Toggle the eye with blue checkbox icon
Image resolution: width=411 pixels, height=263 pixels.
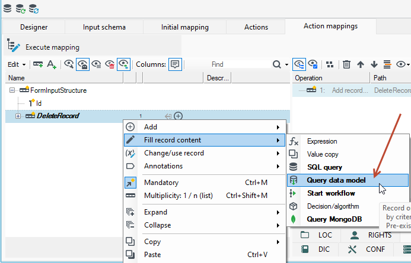[313, 64]
